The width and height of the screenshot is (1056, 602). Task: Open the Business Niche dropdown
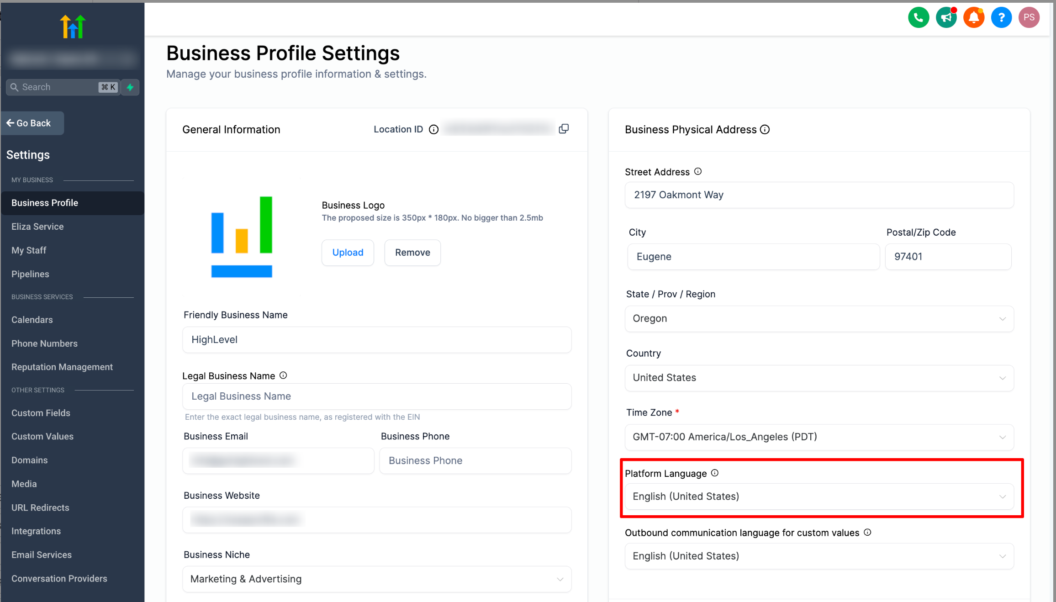[377, 579]
